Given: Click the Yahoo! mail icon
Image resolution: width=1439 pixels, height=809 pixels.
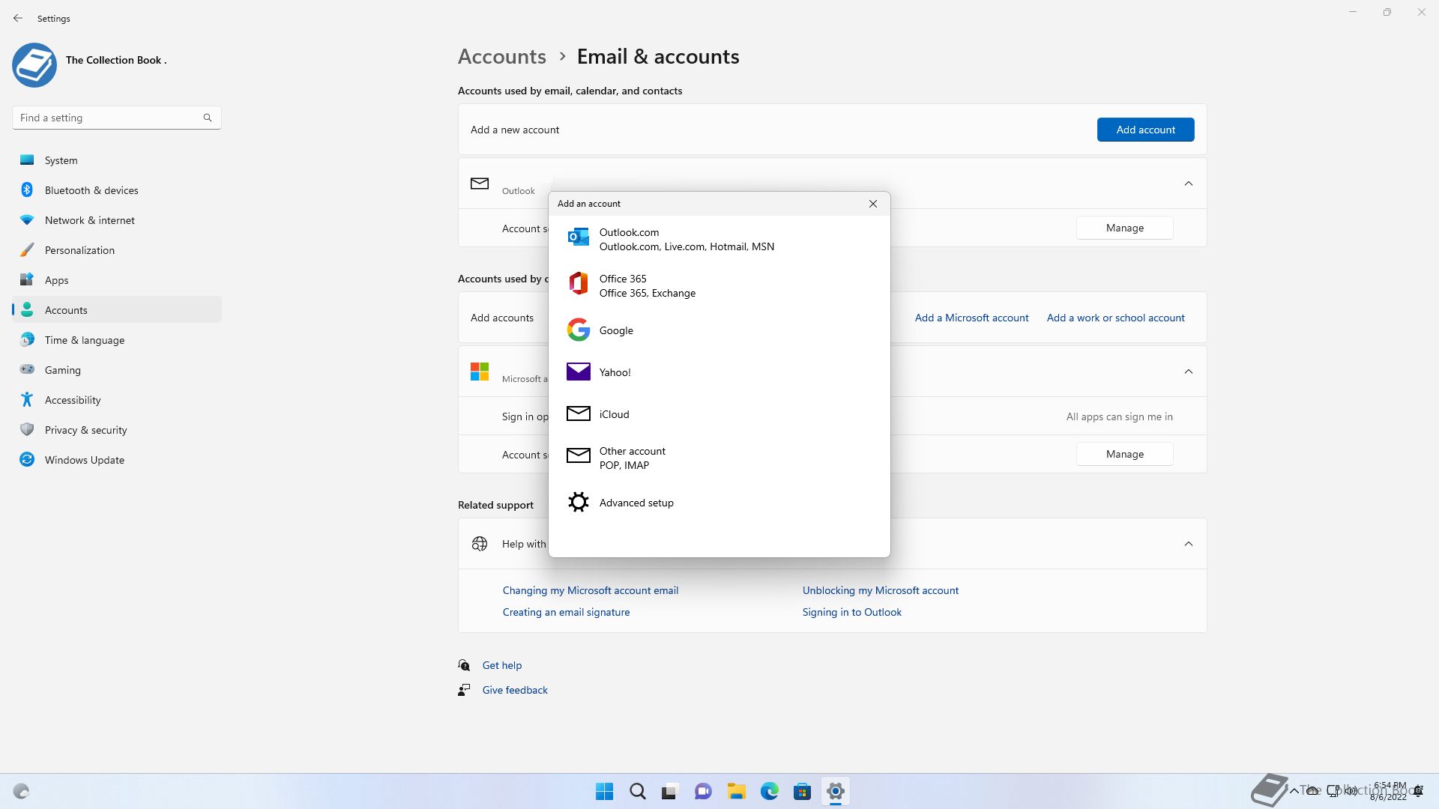Looking at the screenshot, I should 578,372.
